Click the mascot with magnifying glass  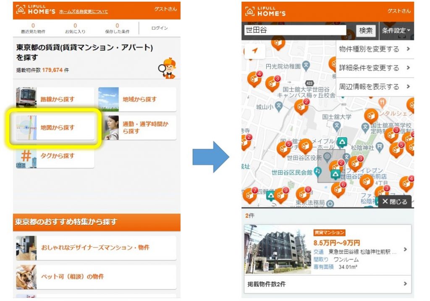point(167,68)
